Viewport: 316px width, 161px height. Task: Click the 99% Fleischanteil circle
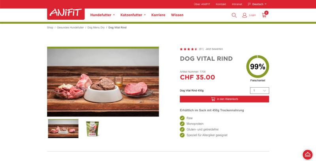click(258, 67)
